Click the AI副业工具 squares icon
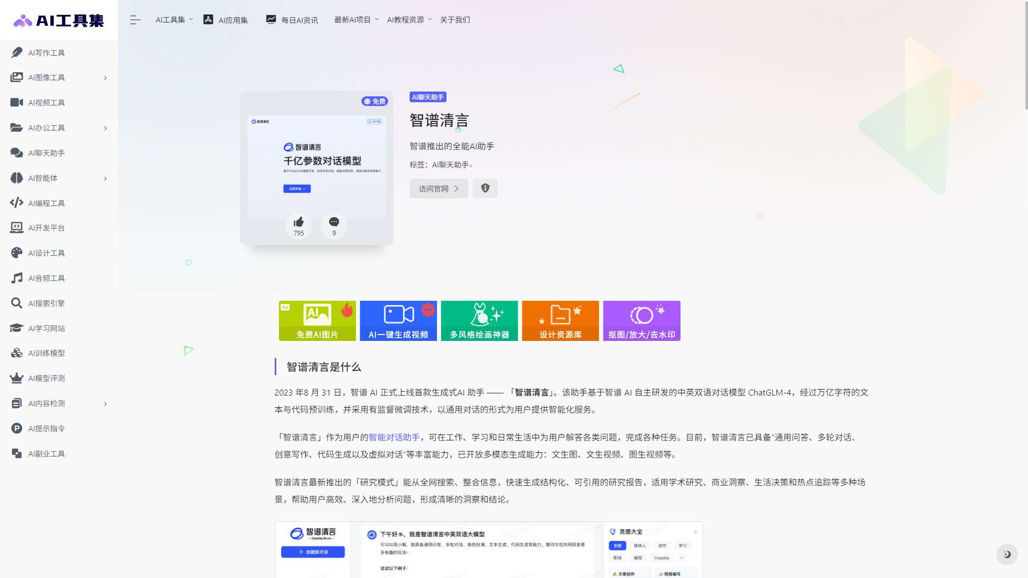1028x578 pixels. [x=17, y=453]
